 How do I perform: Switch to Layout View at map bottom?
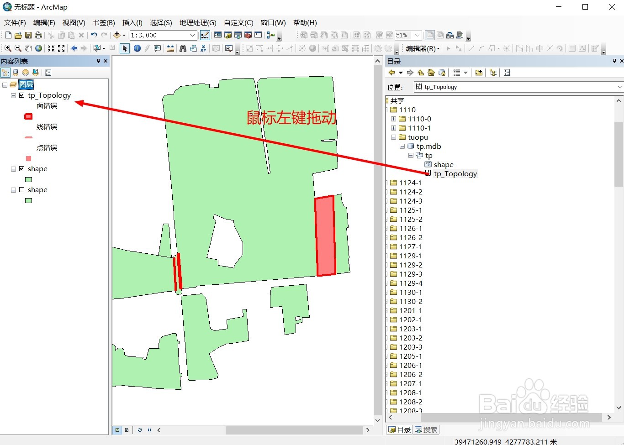coord(127,430)
